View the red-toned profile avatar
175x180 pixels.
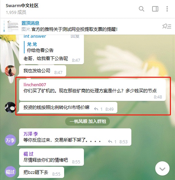pyautogui.click(x=10, y=71)
